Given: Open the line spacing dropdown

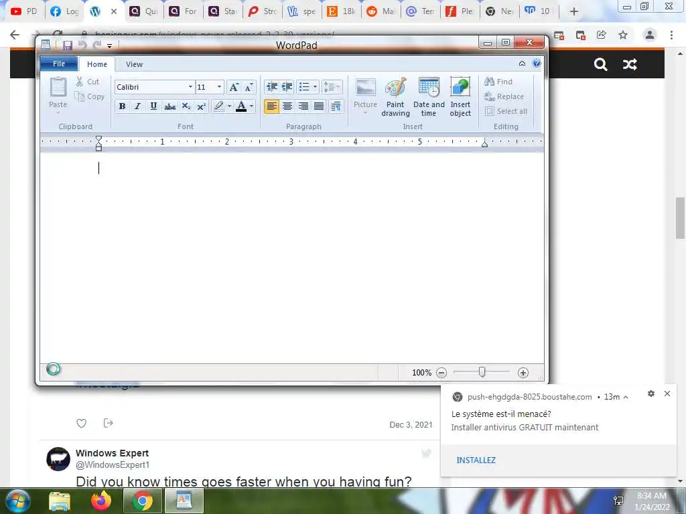Looking at the screenshot, I should [x=332, y=87].
